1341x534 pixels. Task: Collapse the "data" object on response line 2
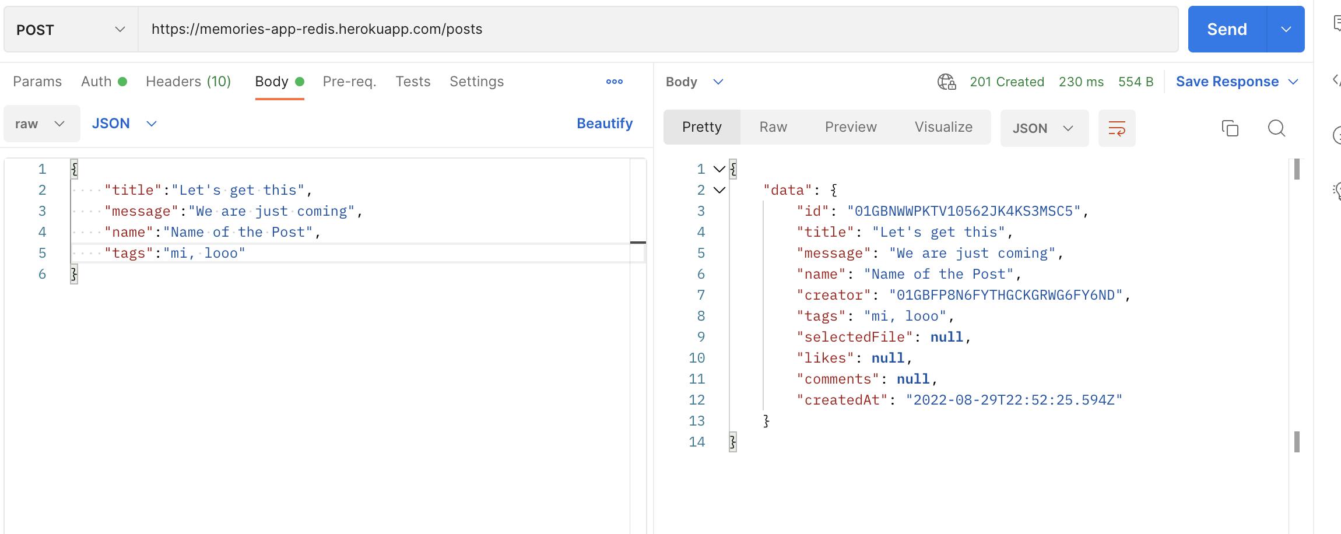719,190
